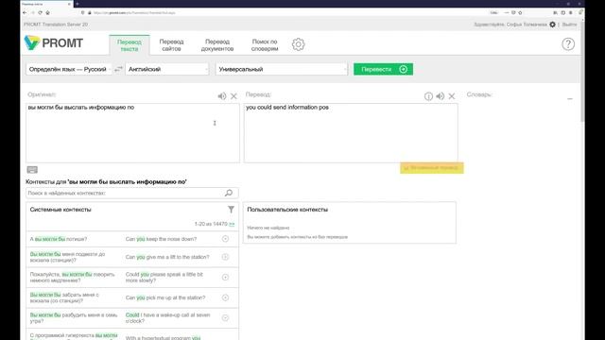Select the 'System contexts' heading
Screen dimensions: 605x340
pos(60,210)
